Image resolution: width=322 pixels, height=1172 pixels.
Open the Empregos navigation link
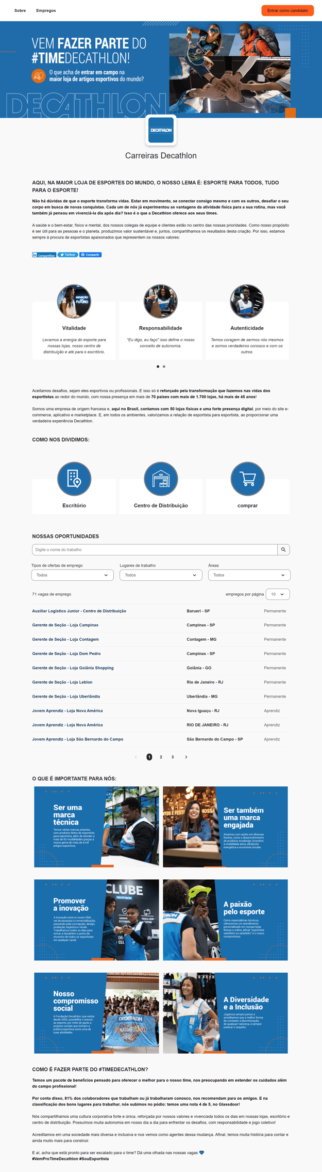tap(46, 10)
